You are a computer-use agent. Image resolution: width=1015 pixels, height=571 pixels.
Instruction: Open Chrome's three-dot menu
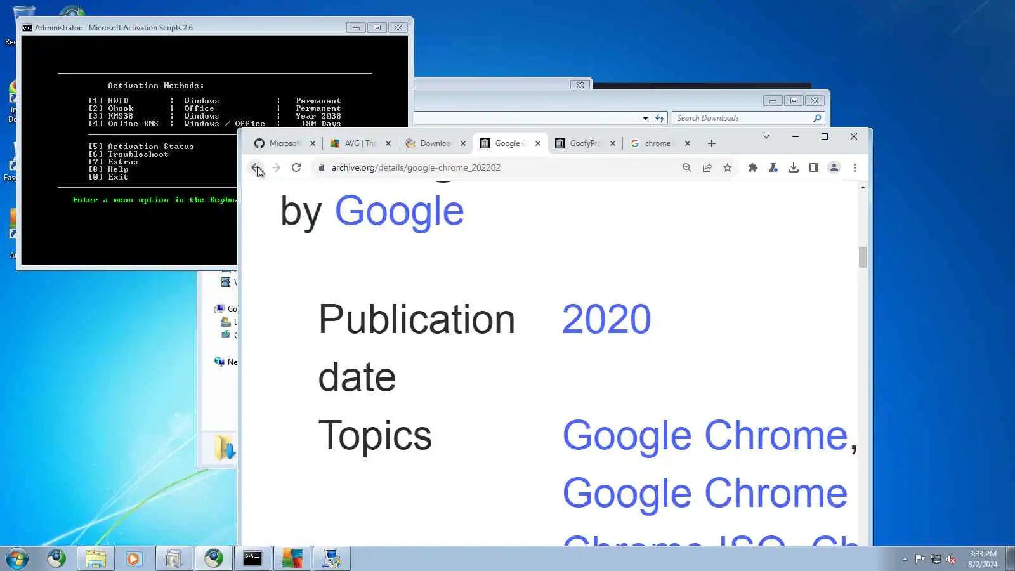[855, 167]
